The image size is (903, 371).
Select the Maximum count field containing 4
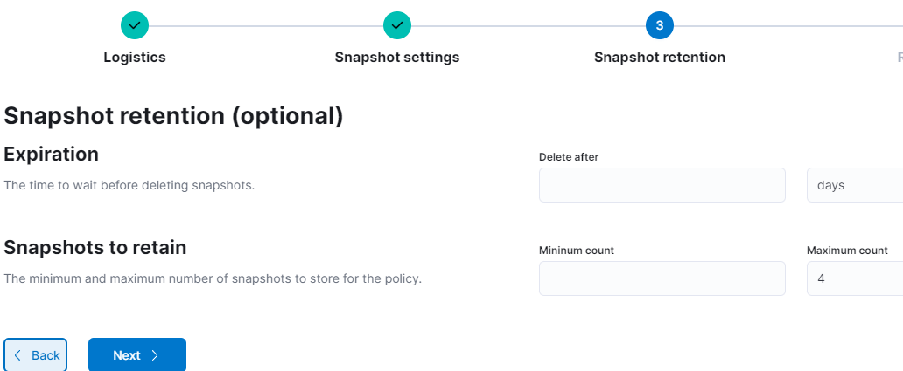(x=854, y=278)
